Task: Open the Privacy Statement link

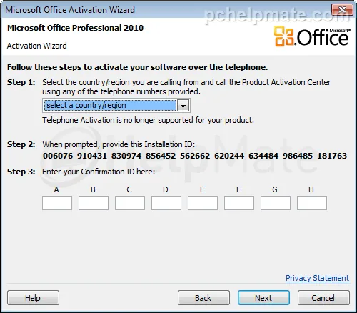Action: (x=317, y=278)
